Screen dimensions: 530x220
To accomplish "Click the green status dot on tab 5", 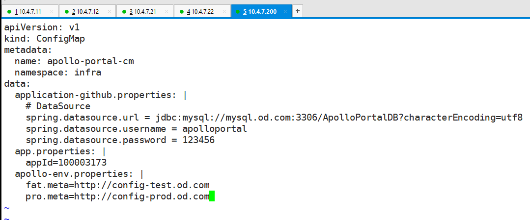I will pos(239,11).
